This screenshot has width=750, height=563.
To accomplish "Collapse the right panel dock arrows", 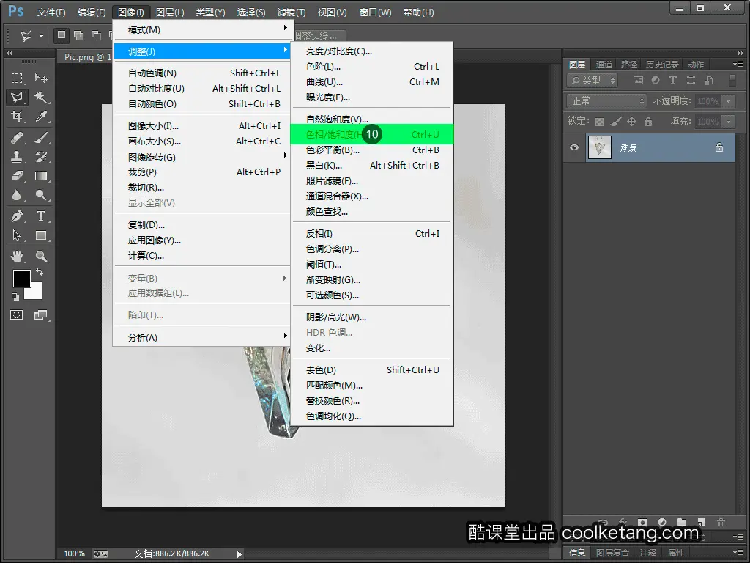I will [x=740, y=53].
